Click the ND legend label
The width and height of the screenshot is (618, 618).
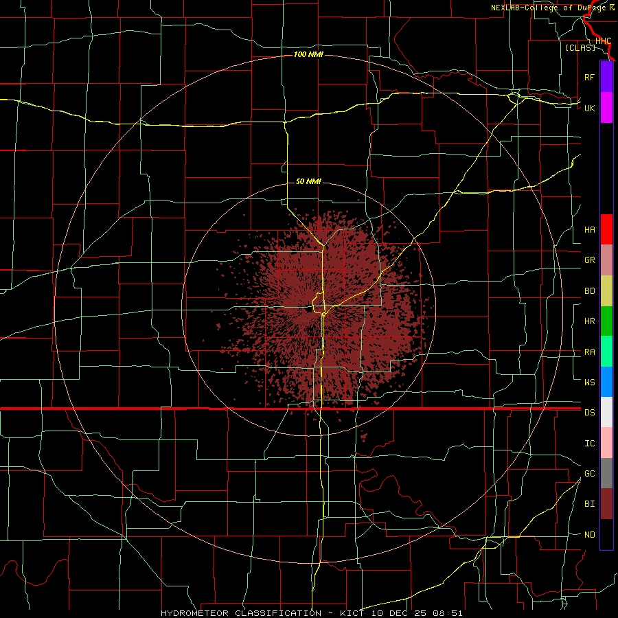(590, 535)
